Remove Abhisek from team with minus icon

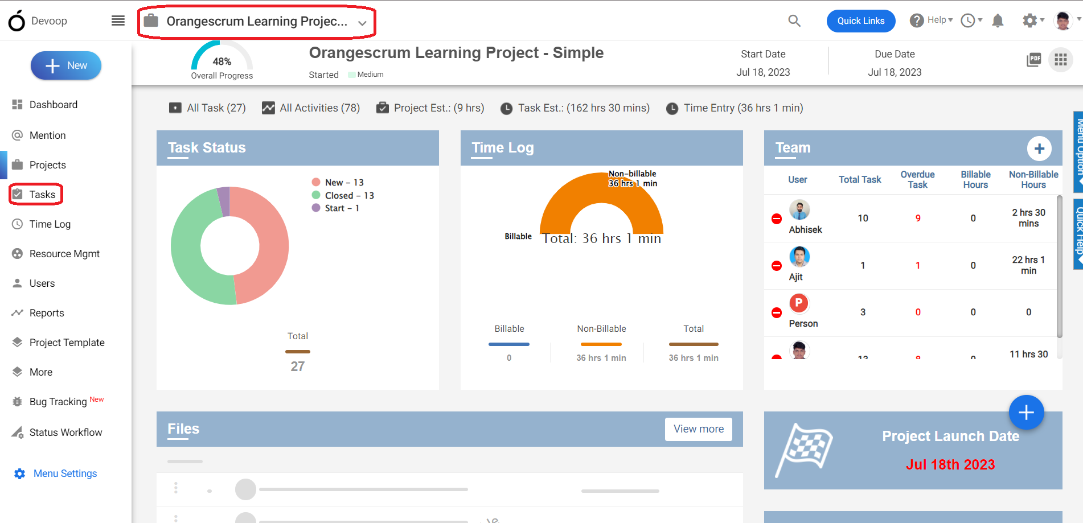pyautogui.click(x=776, y=219)
